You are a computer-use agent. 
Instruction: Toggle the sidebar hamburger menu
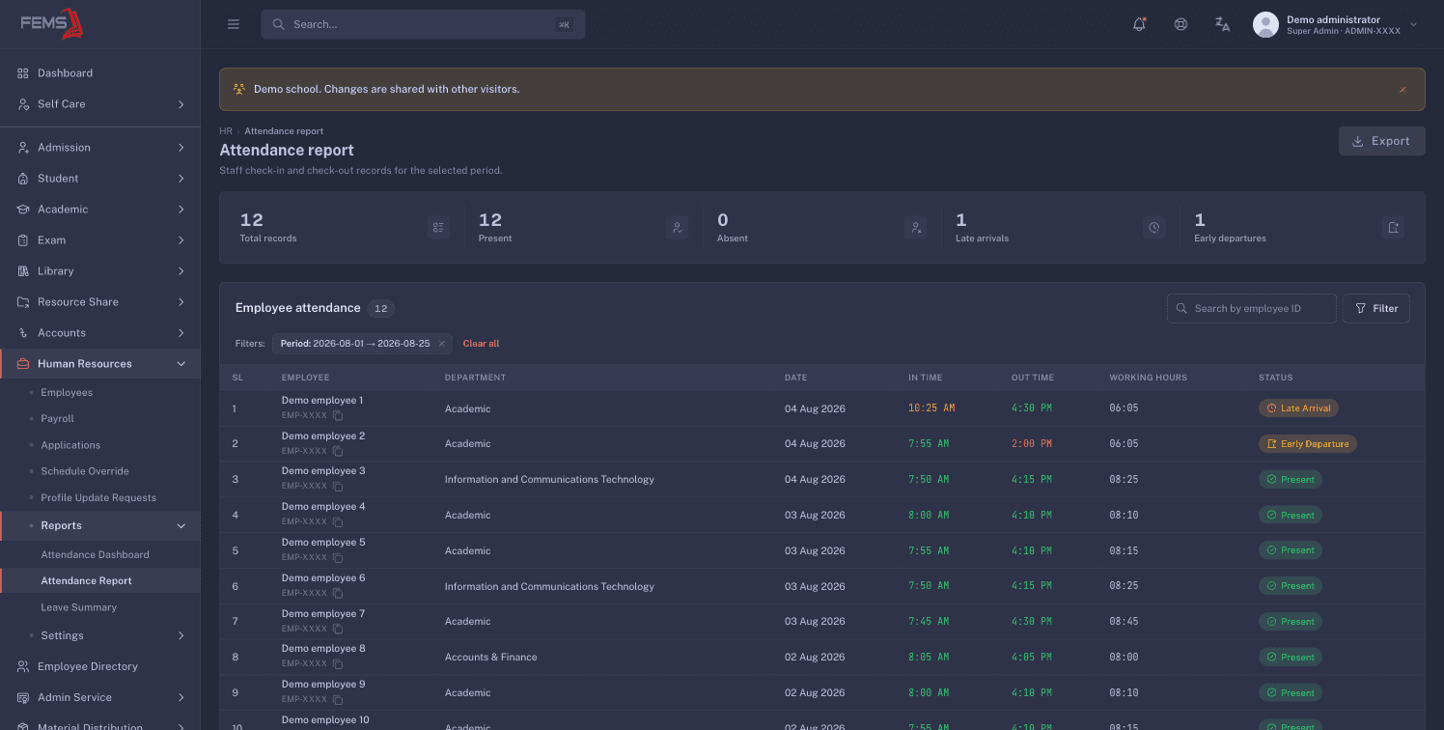point(234,24)
